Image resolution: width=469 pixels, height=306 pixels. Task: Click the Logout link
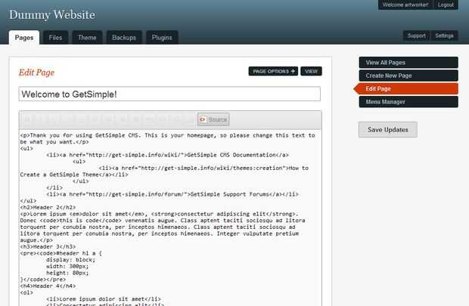click(446, 5)
